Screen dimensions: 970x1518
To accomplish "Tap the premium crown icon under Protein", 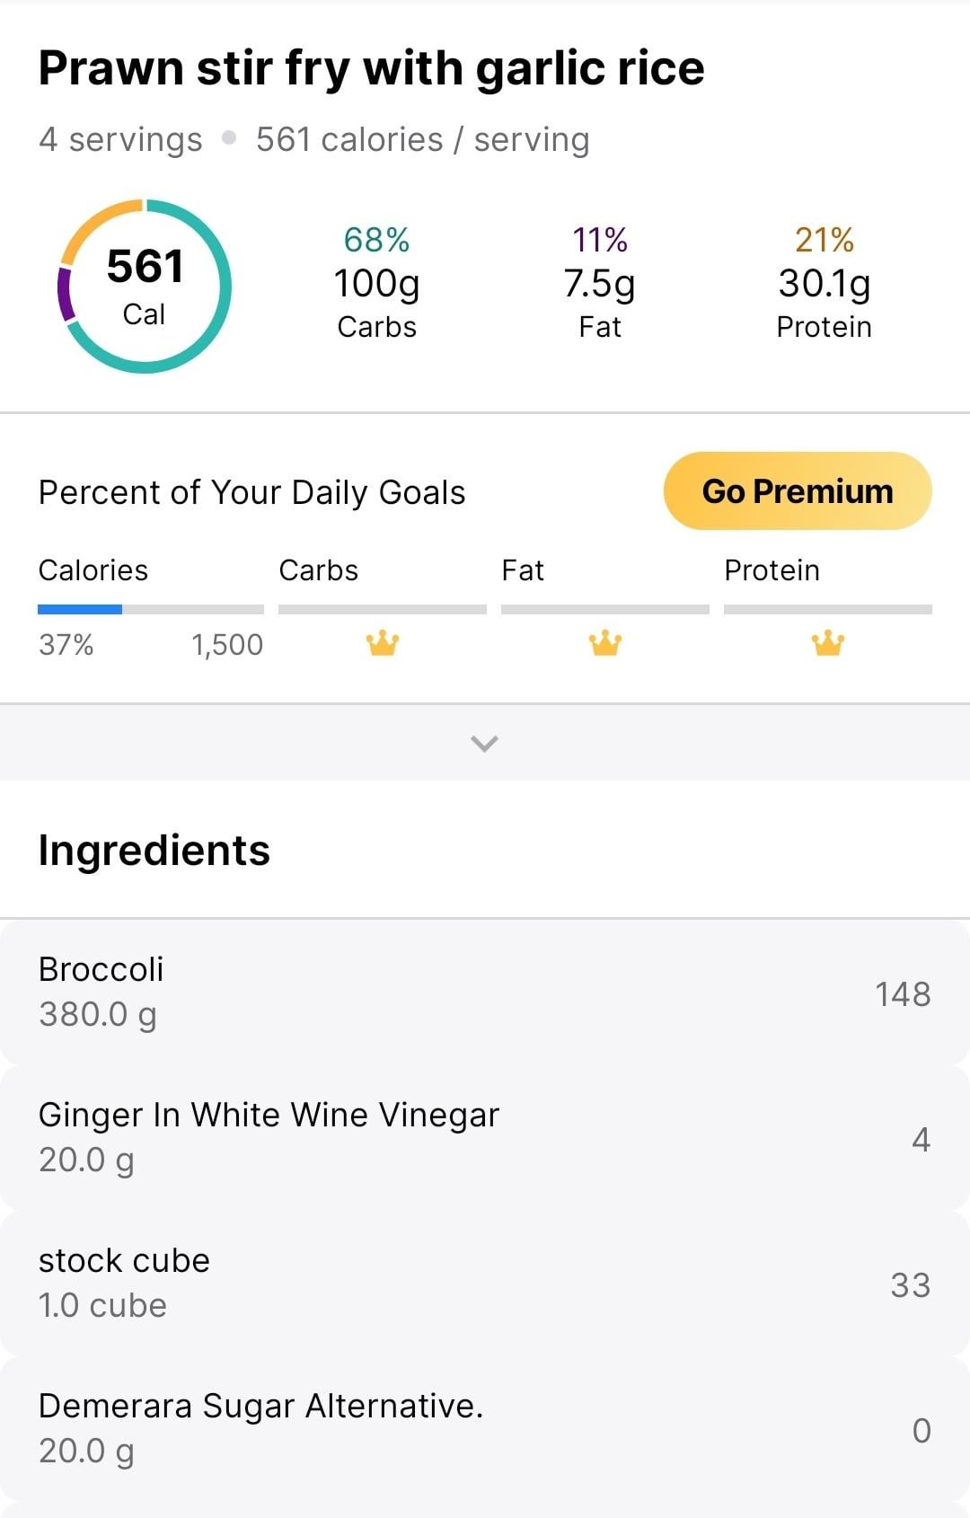I will [828, 643].
